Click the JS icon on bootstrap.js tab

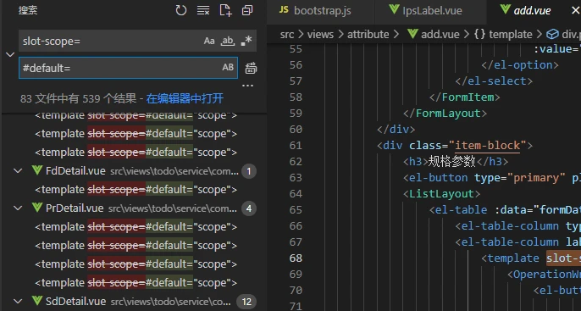pyautogui.click(x=284, y=10)
